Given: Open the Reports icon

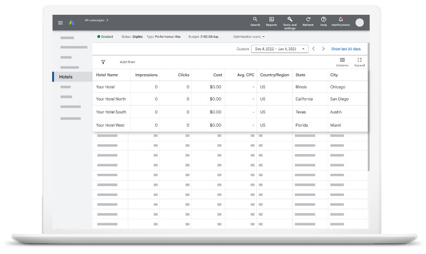Looking at the screenshot, I should (271, 19).
